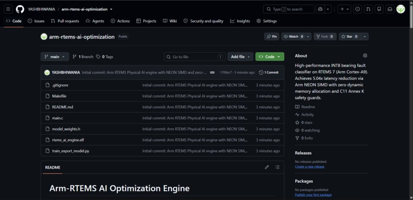View 0 watching link in About

point(307,130)
